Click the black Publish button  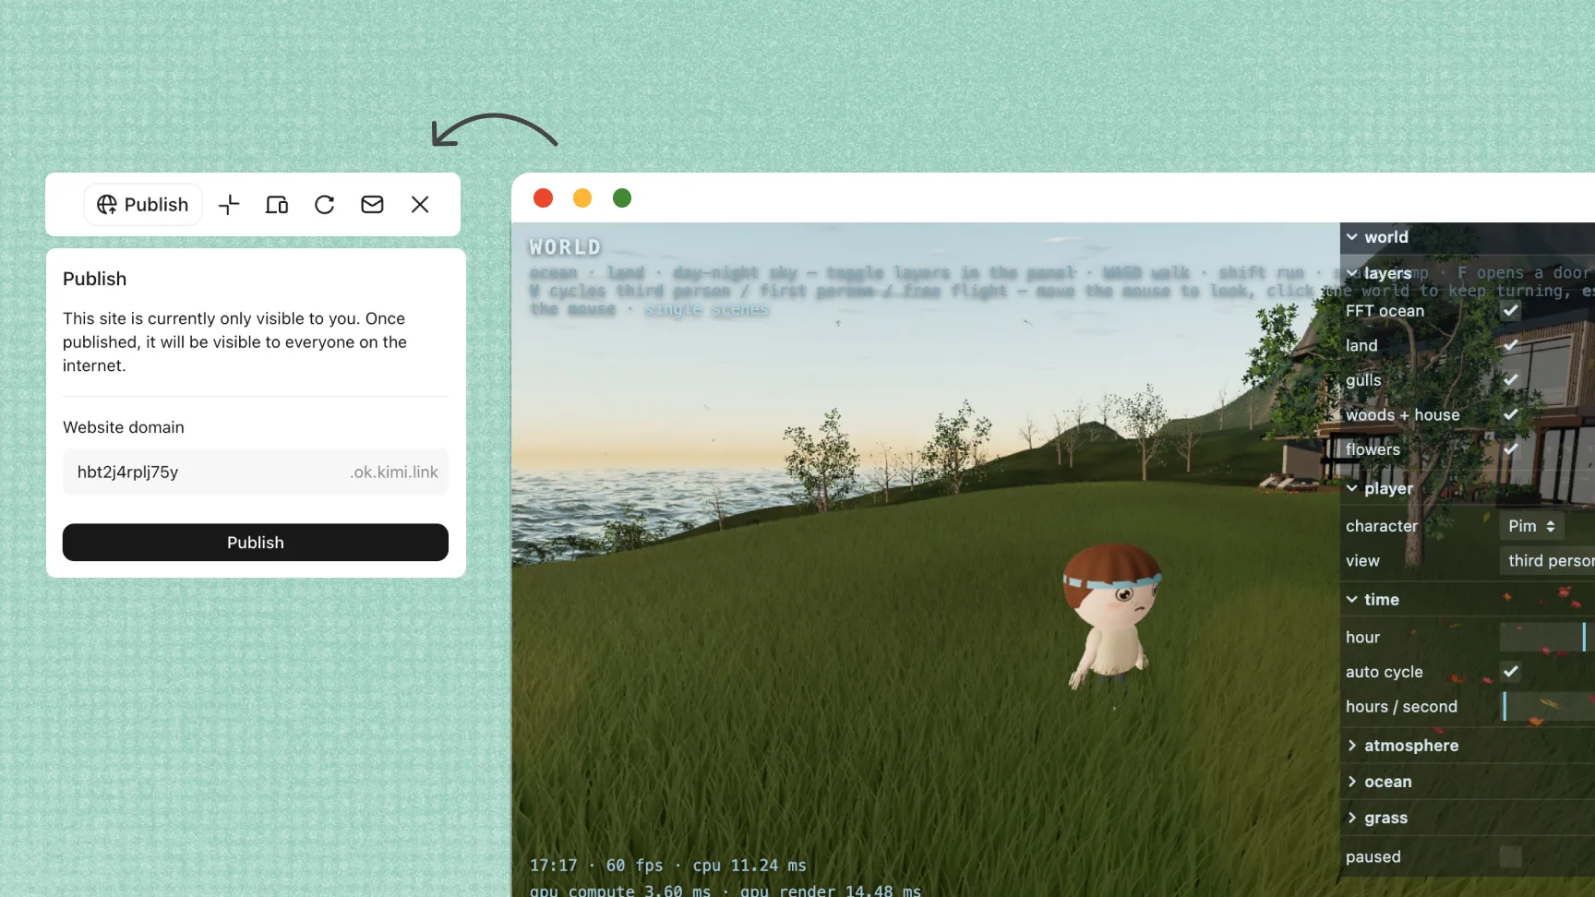coord(256,543)
